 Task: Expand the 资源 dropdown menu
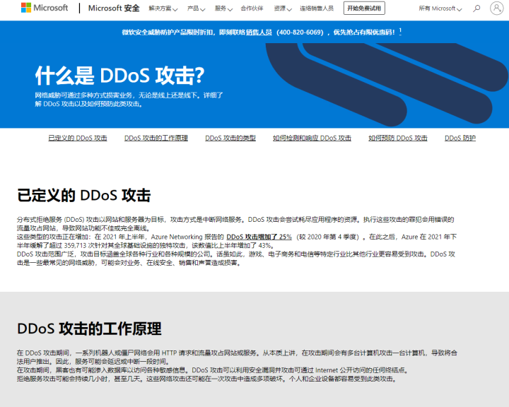pyautogui.click(x=283, y=8)
